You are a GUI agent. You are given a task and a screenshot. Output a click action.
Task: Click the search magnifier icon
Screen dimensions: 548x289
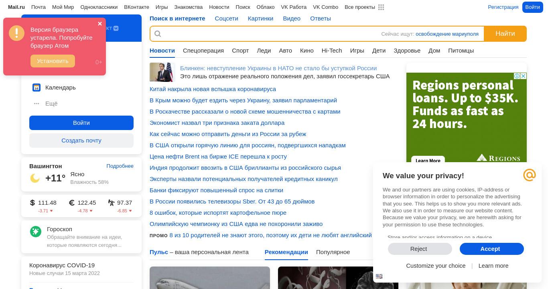[x=158, y=34]
